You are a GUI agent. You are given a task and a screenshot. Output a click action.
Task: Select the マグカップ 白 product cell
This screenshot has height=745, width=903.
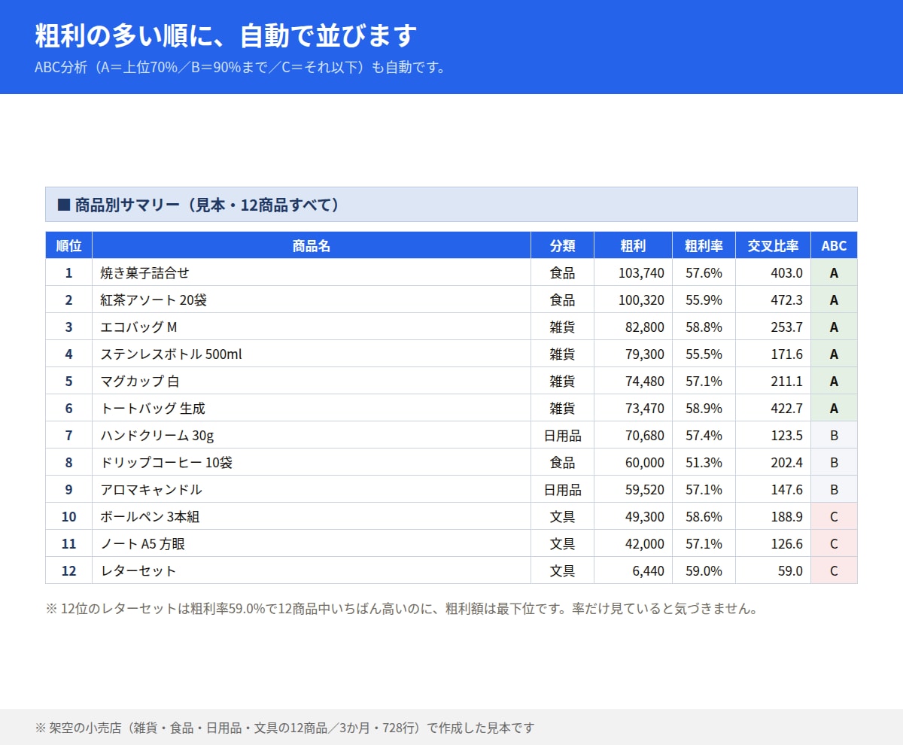[312, 381]
